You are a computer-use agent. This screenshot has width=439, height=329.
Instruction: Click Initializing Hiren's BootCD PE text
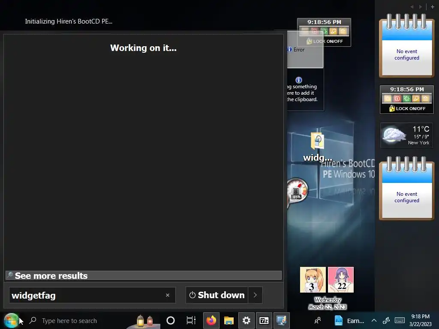(69, 21)
